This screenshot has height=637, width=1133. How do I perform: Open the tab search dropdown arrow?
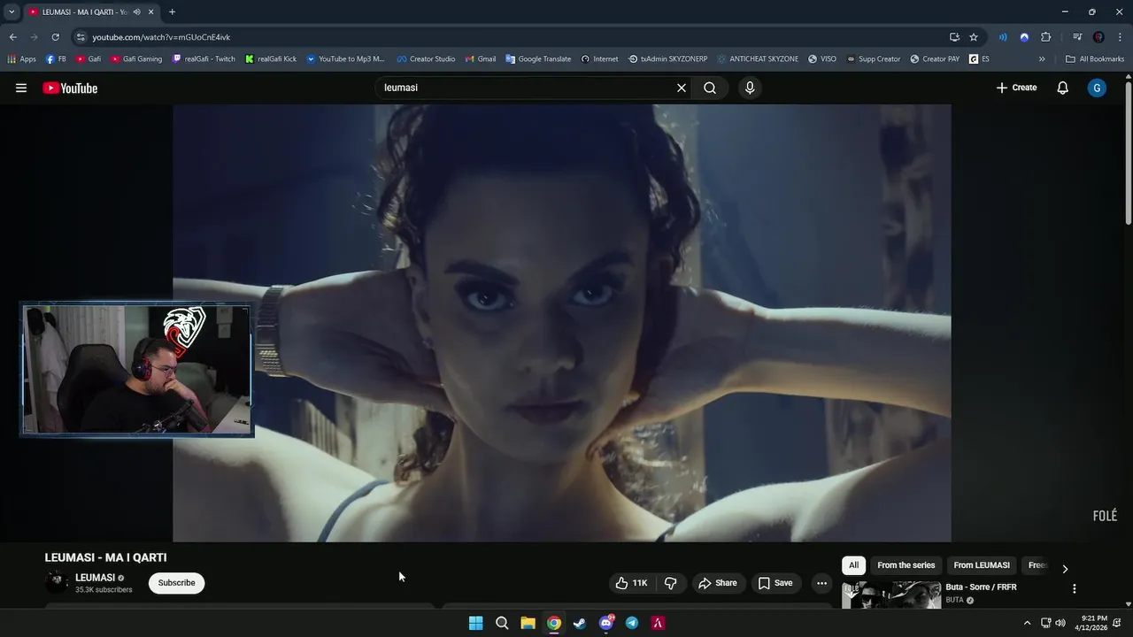click(x=12, y=12)
